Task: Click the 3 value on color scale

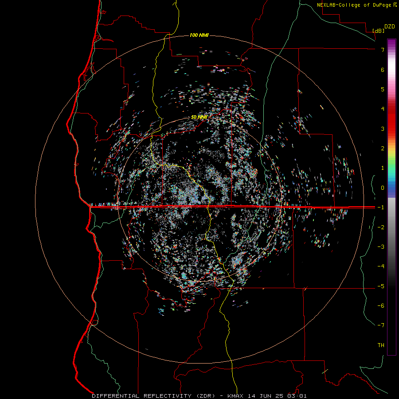Action: tap(383, 129)
